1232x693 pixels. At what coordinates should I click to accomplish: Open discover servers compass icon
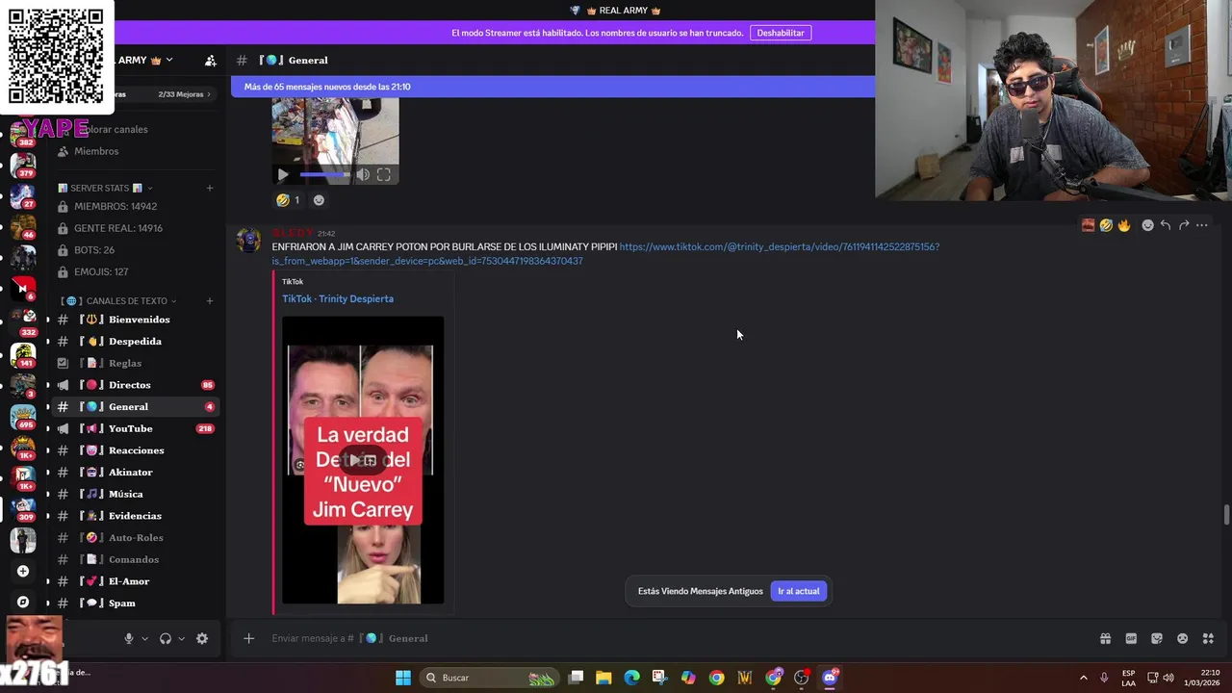click(x=23, y=602)
